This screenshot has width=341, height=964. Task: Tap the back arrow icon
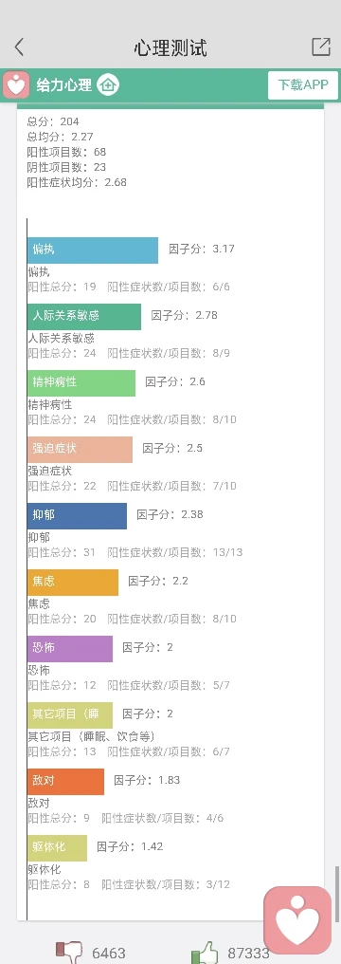pyautogui.click(x=19, y=47)
